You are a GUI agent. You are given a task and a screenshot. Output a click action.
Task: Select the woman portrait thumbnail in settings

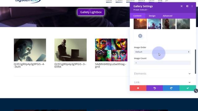coord(169,24)
